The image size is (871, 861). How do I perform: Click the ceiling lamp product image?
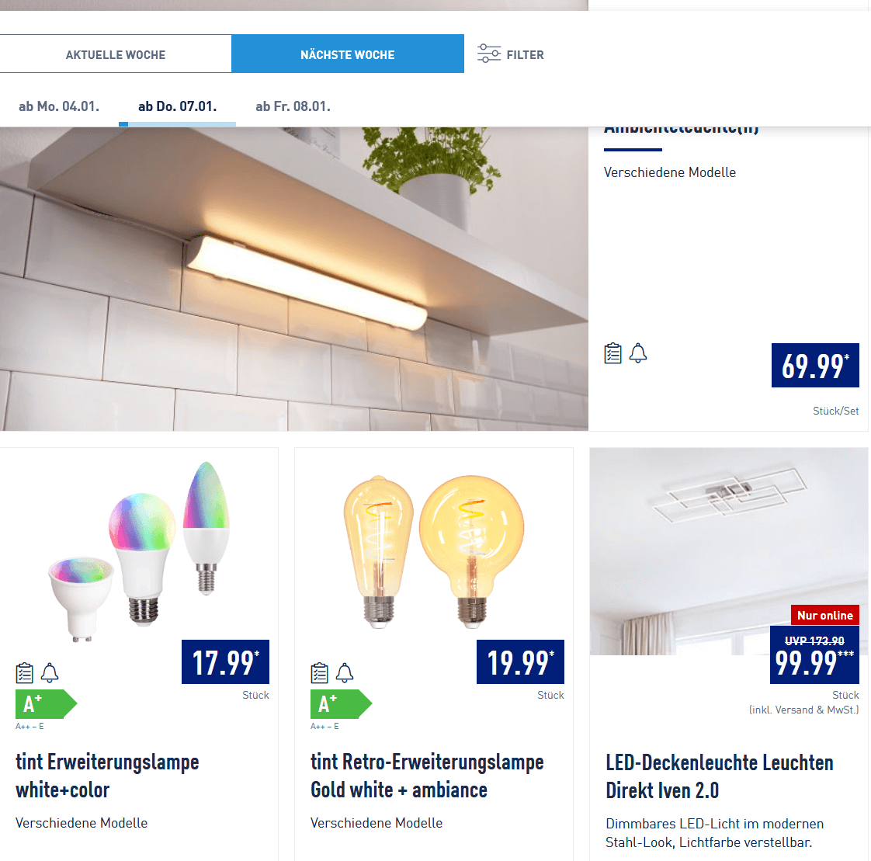click(x=729, y=551)
